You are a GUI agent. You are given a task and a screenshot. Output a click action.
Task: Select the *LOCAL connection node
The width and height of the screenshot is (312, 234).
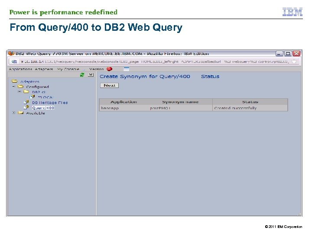point(45,97)
